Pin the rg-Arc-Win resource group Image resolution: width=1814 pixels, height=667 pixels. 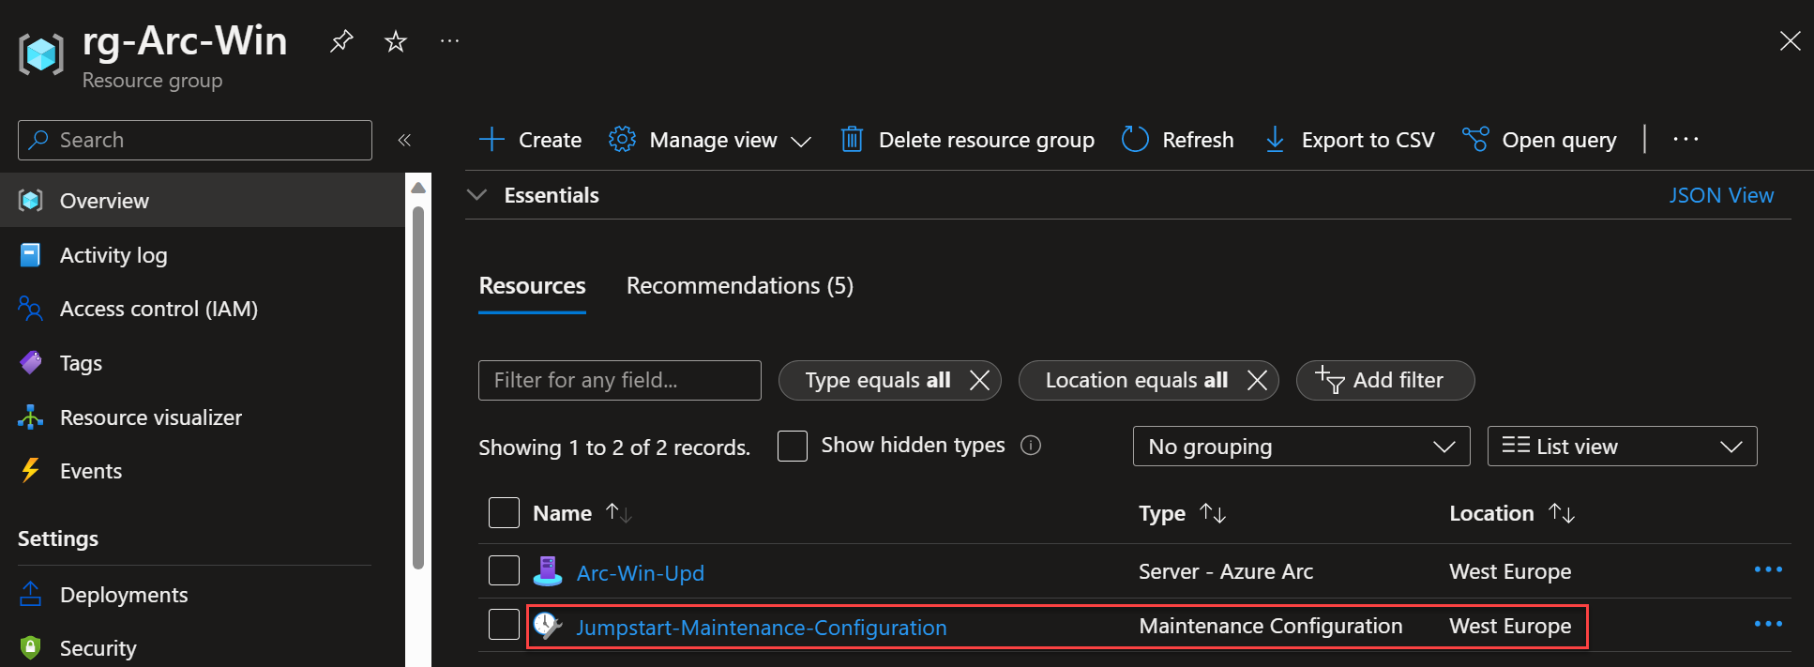[x=341, y=41]
